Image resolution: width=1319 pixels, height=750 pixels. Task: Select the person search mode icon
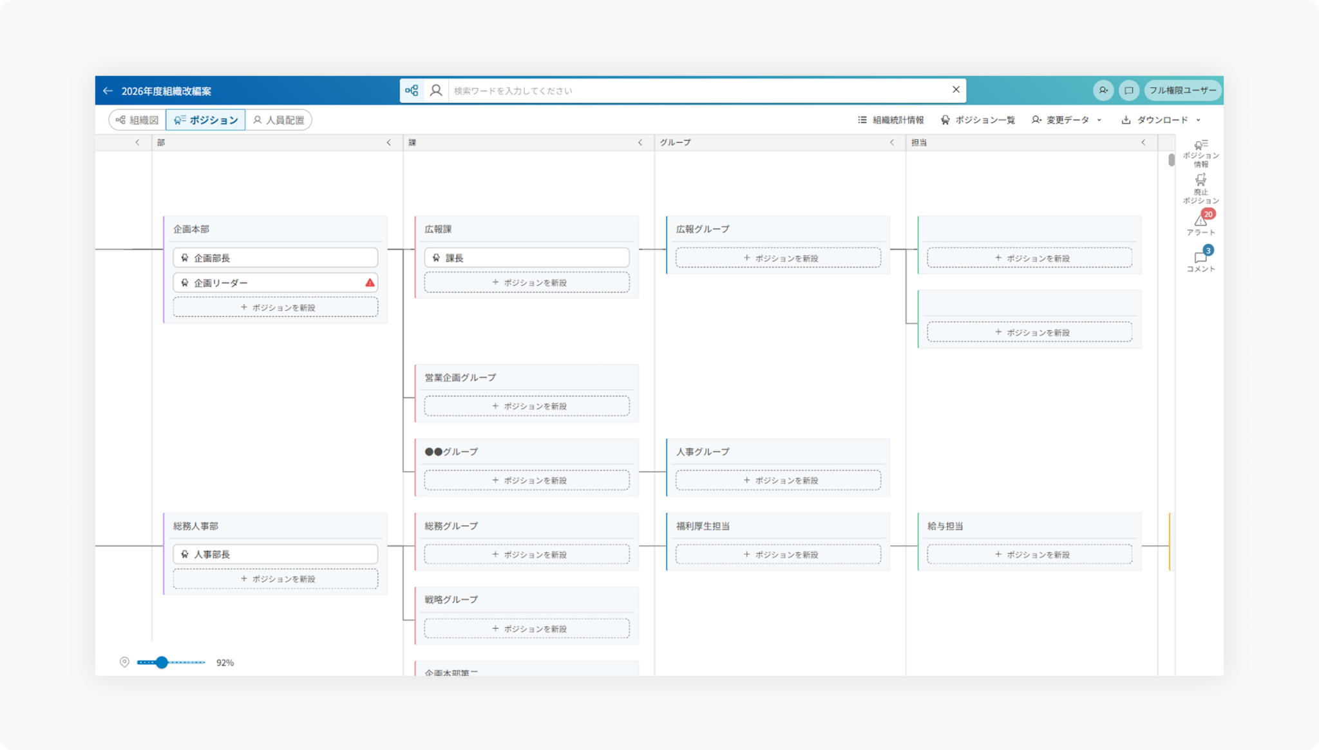pyautogui.click(x=436, y=90)
